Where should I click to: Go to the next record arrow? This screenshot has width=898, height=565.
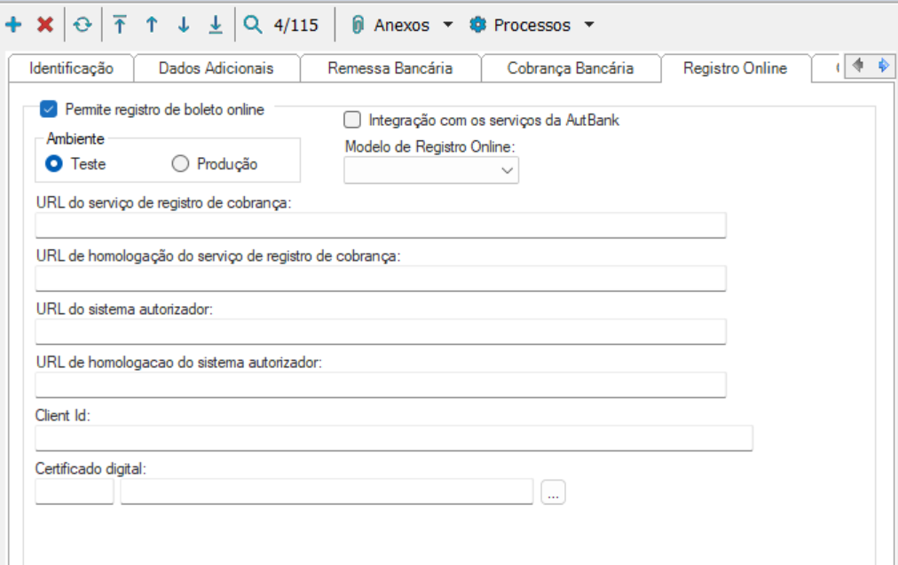tap(184, 25)
